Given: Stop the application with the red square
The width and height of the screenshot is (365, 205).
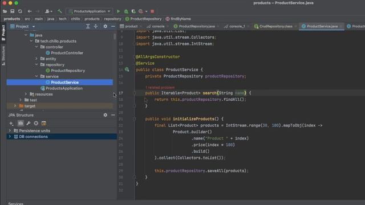Looking at the screenshot, I should [152, 11].
